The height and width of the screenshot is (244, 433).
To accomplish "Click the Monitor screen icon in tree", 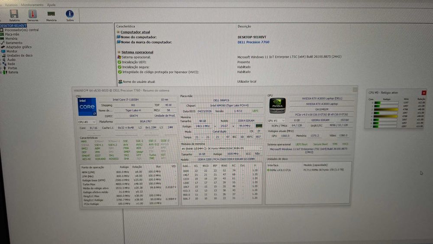I will tap(3, 51).
